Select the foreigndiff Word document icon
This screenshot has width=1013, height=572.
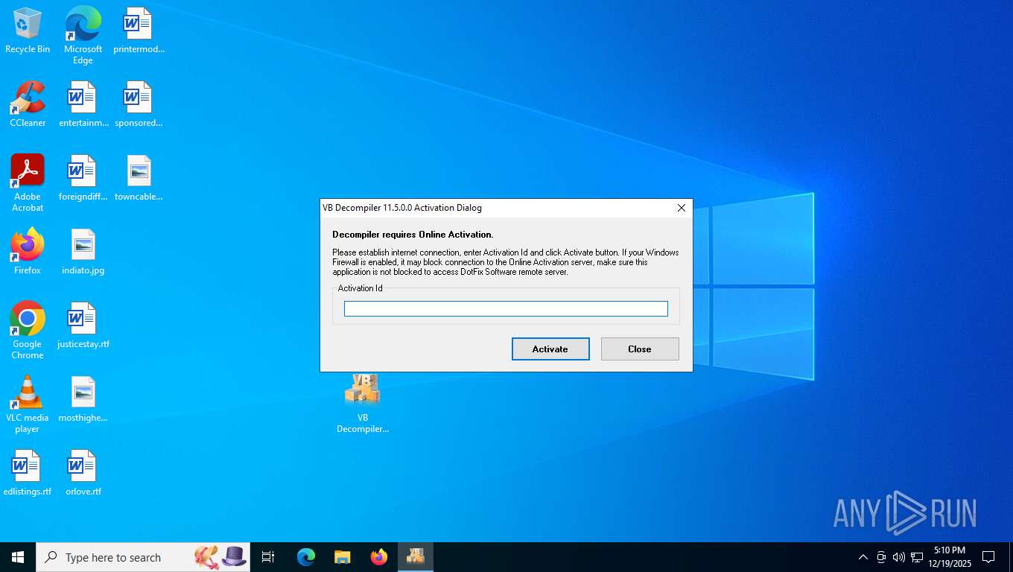(x=83, y=179)
